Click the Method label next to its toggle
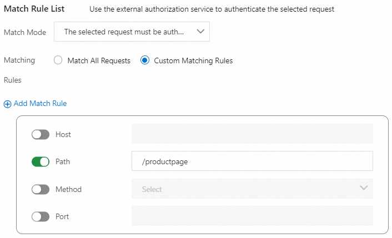This screenshot has width=392, height=238. pyautogui.click(x=68, y=189)
